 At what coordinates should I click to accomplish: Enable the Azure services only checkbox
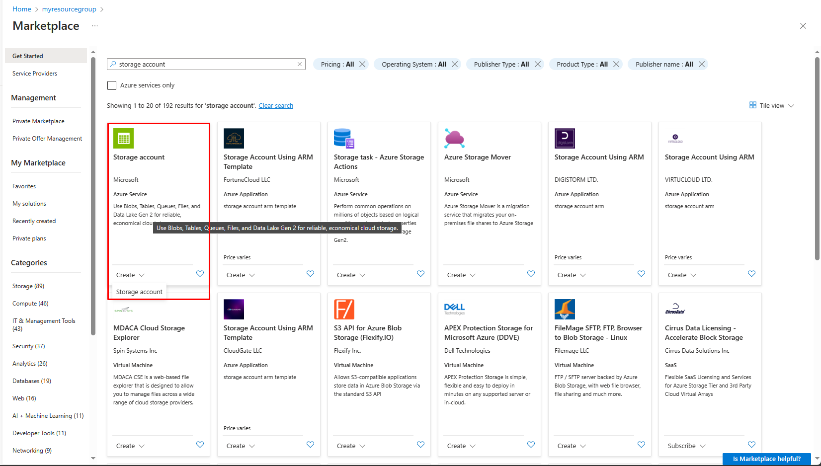112,85
